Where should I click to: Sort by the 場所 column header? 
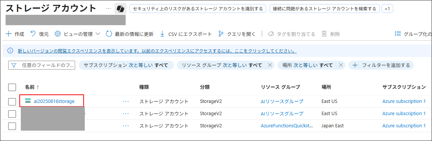[326, 87]
